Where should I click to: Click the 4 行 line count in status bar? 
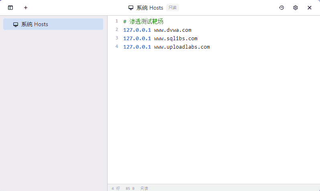coord(116,188)
